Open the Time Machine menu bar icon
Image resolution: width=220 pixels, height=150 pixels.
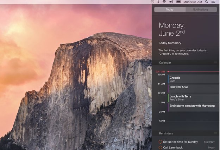pyautogui.click(x=152, y=2)
